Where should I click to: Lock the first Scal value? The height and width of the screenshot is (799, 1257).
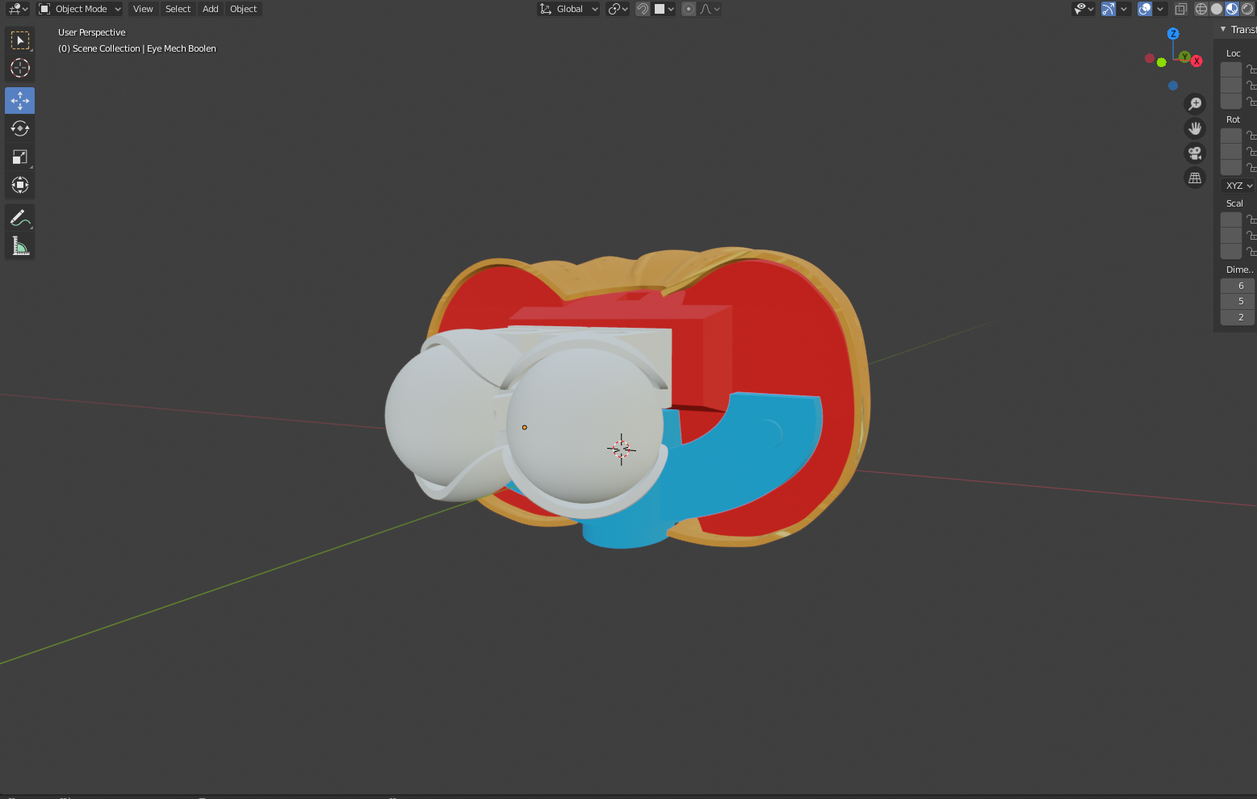(x=1251, y=220)
